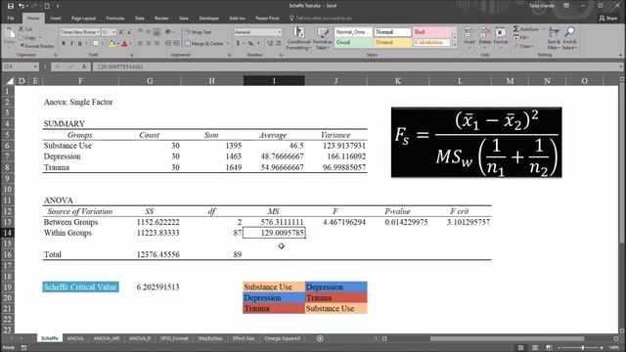Adjust the zoom slider in status bar
Screen dimensions: 626x352
pos(583,348)
